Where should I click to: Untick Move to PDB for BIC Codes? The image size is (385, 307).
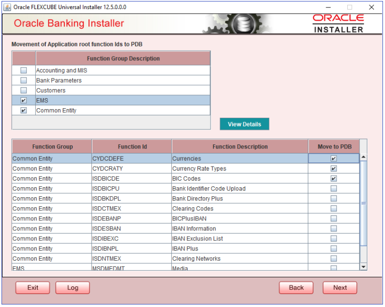(333, 179)
